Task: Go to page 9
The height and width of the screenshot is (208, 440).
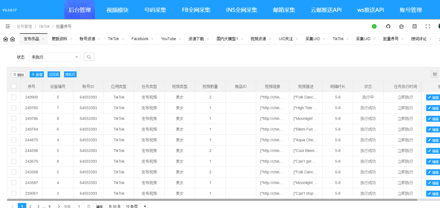Action: pos(49,206)
